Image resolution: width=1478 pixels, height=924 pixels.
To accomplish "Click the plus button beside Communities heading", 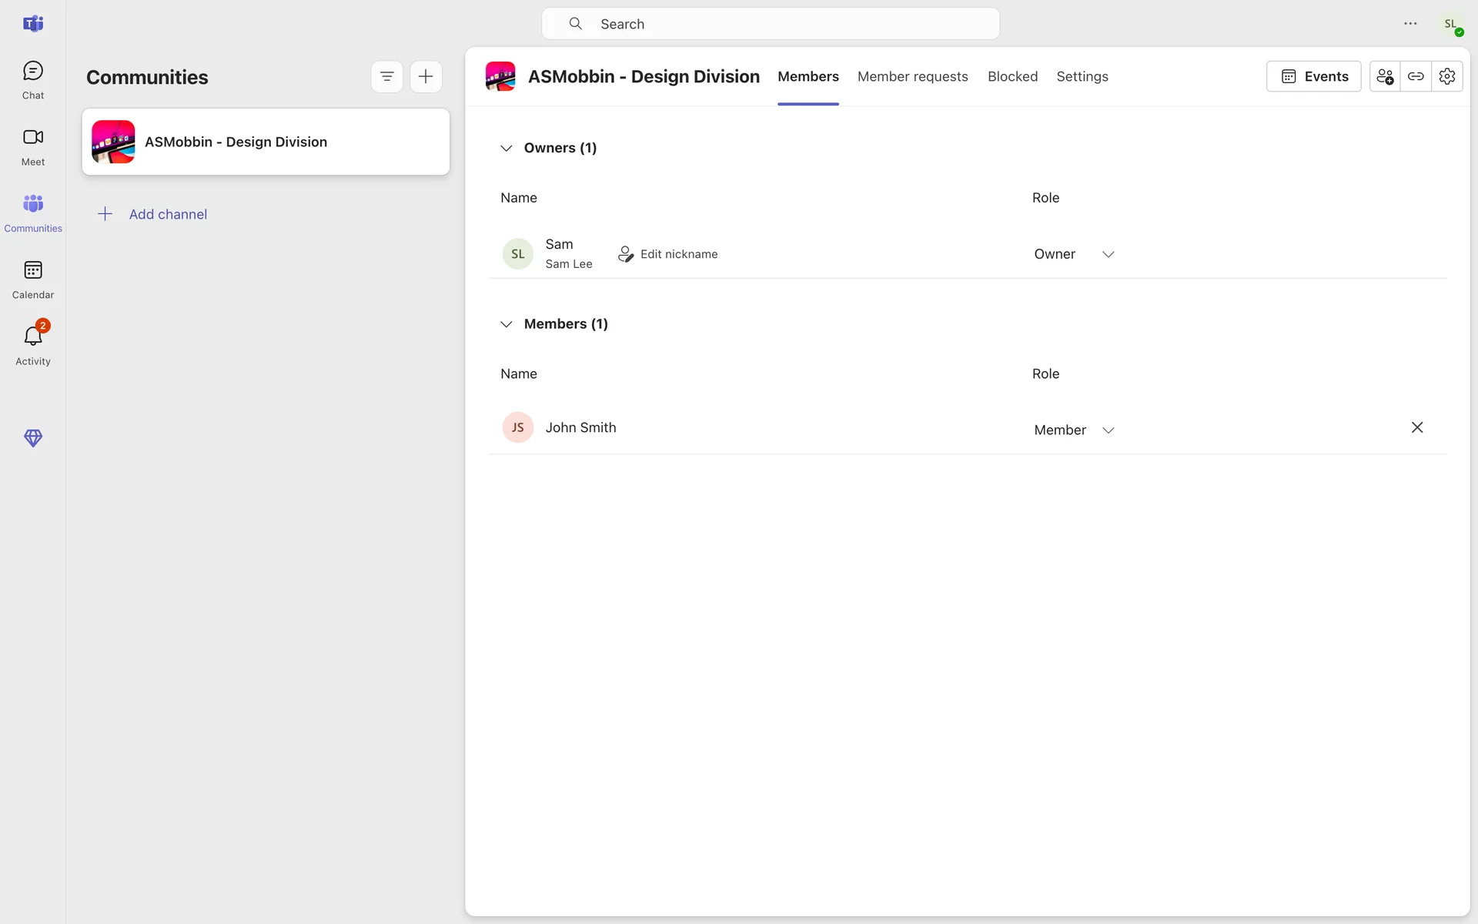I will pyautogui.click(x=426, y=76).
